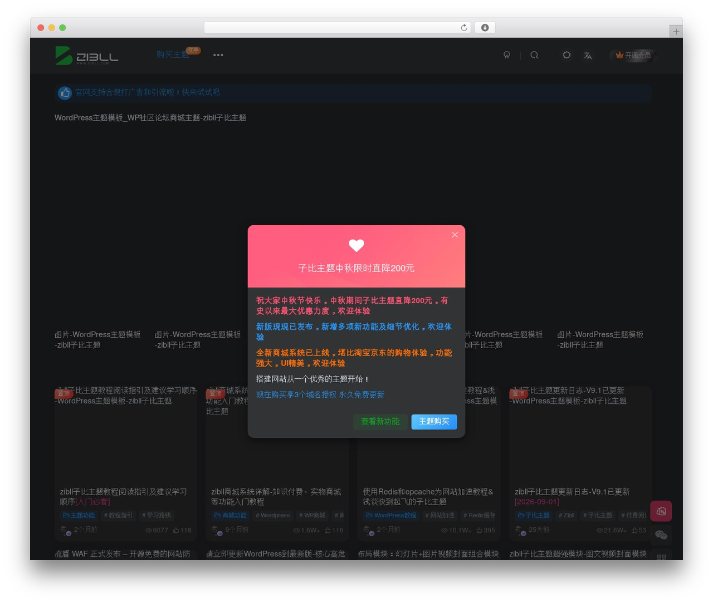Open the 主题功能 category tag

(79, 515)
